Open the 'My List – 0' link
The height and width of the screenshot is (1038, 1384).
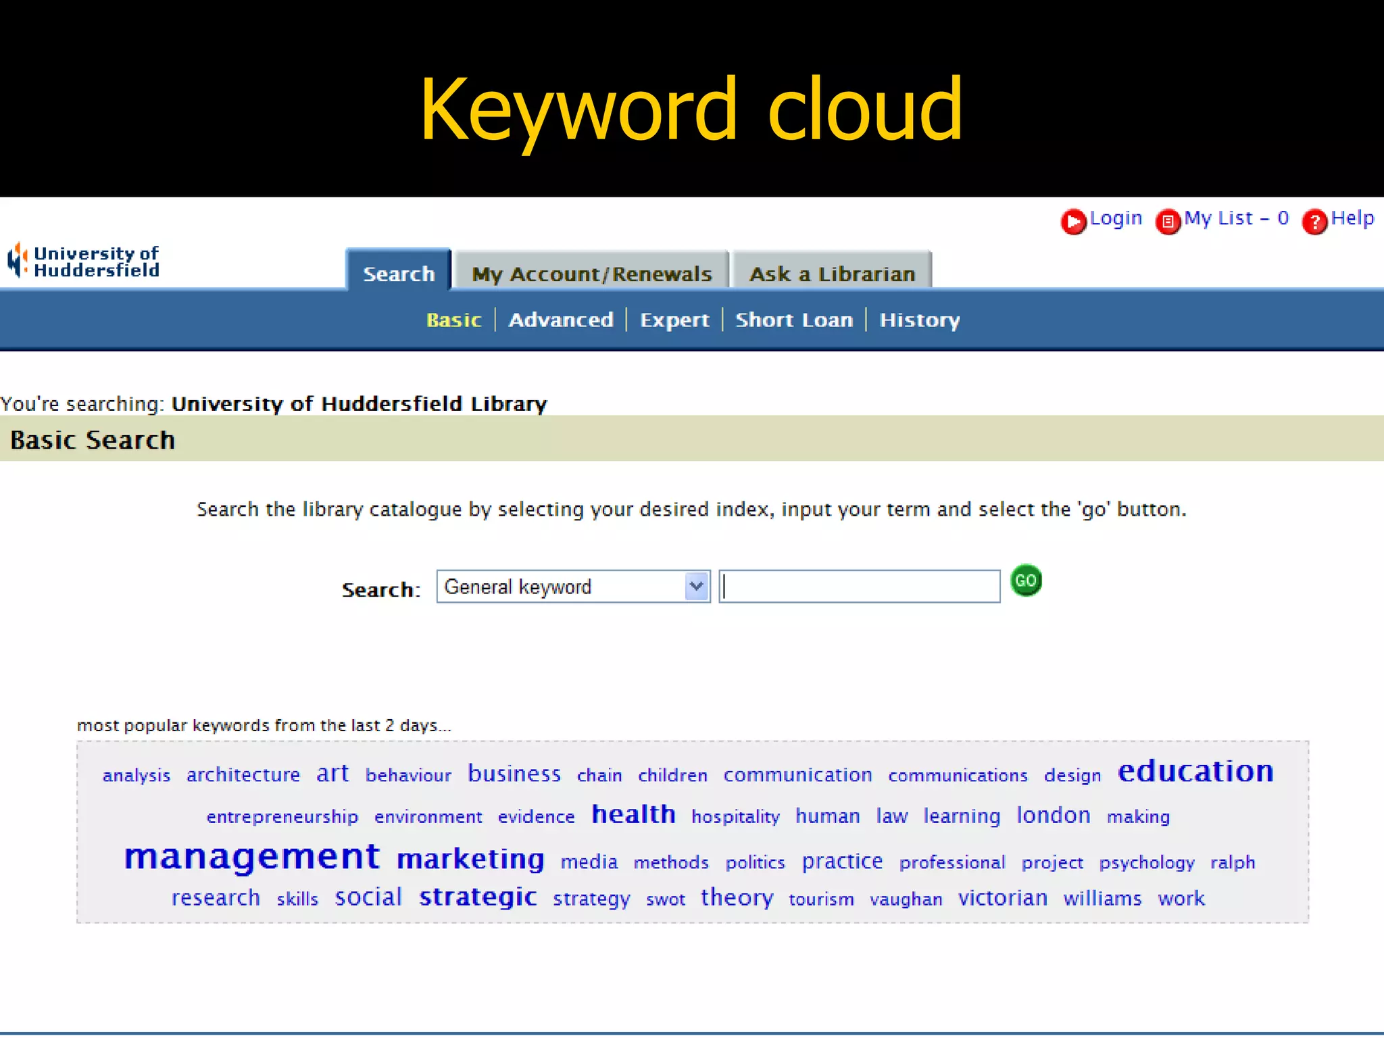(x=1236, y=218)
